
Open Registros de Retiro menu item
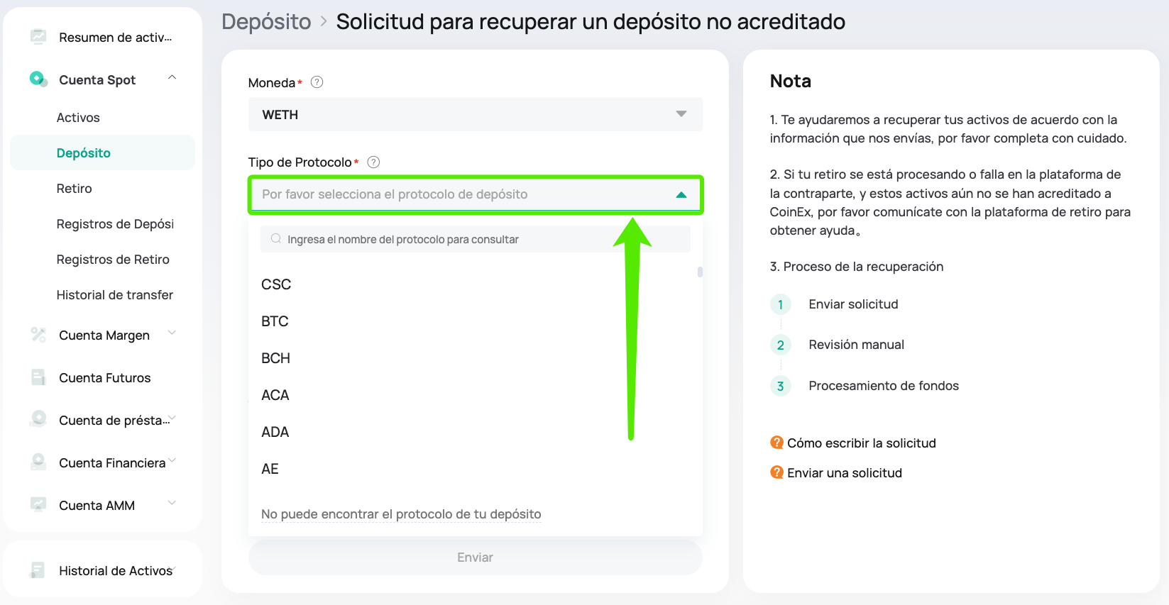(x=113, y=260)
